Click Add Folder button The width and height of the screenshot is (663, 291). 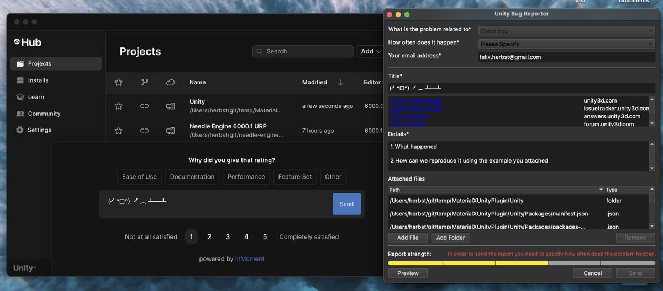click(x=450, y=238)
